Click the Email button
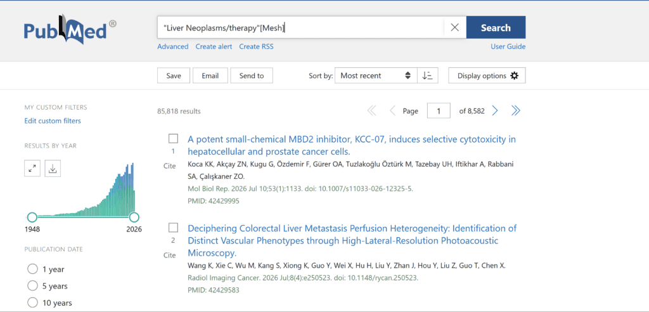 (210, 76)
